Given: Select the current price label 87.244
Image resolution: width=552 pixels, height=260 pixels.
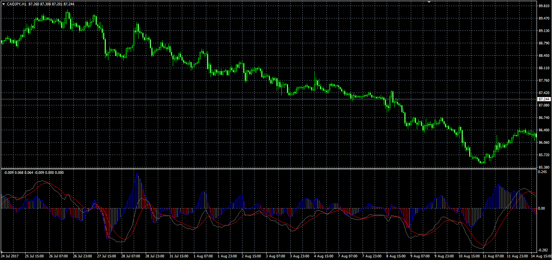Looking at the screenshot, I should 544,99.
